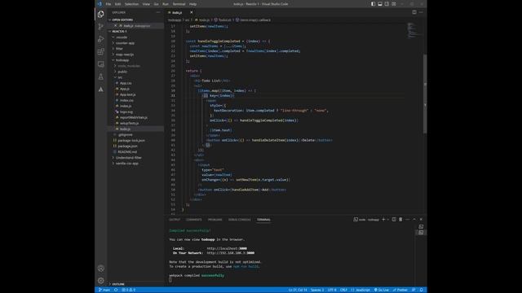Close the todo.js editor tab
Screen dimensions: 522x293
tap(192, 12)
